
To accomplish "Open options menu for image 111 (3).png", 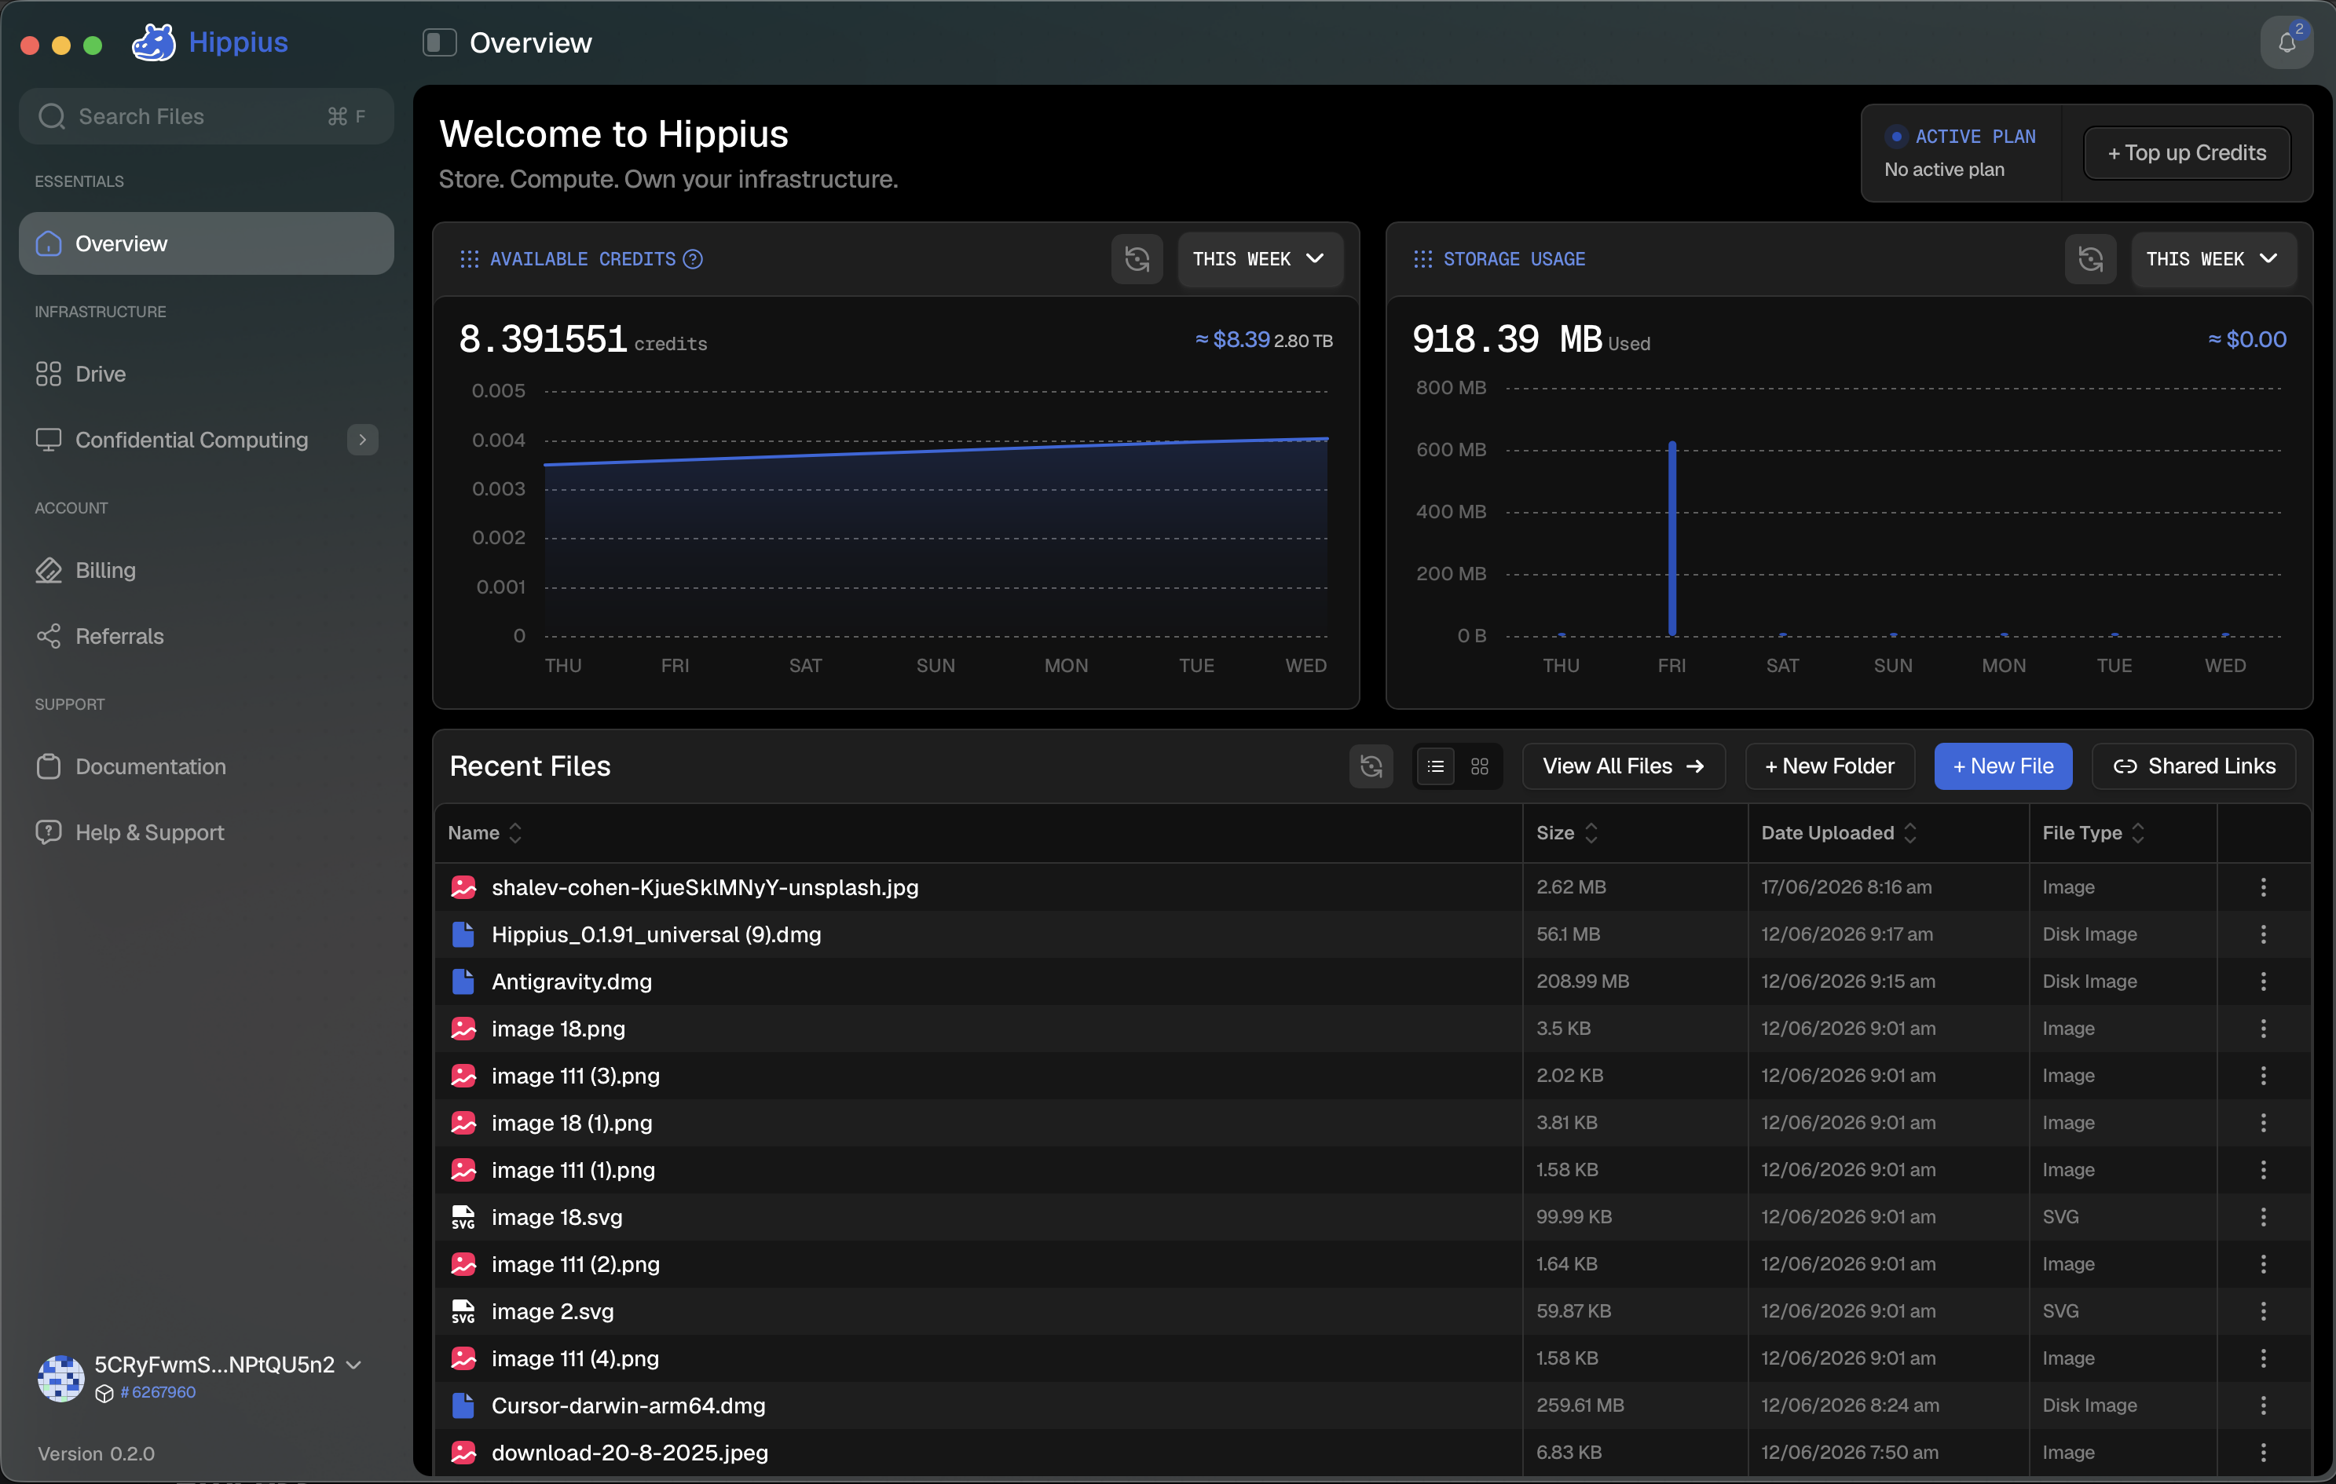I will tap(2263, 1076).
